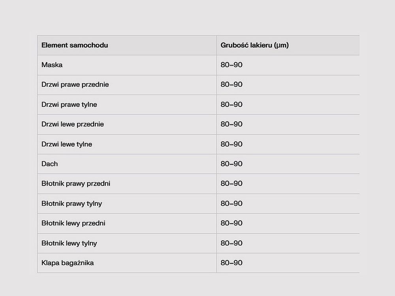The height and width of the screenshot is (296, 395).
Task: Click the thickness value for Błotnik prawy przedni
Action: click(x=231, y=184)
